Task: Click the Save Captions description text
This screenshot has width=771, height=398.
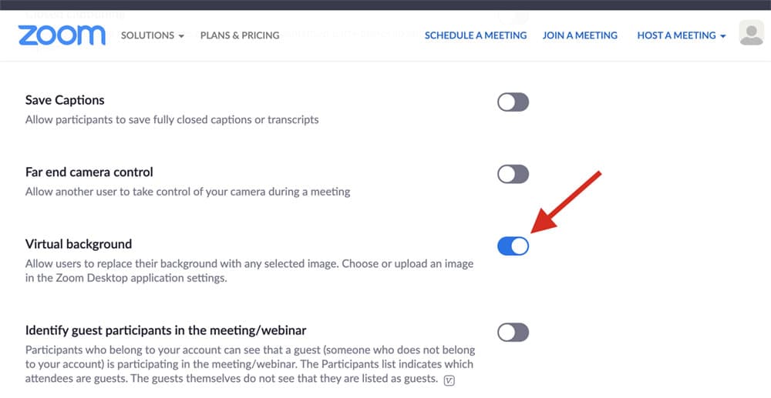Action: (172, 120)
